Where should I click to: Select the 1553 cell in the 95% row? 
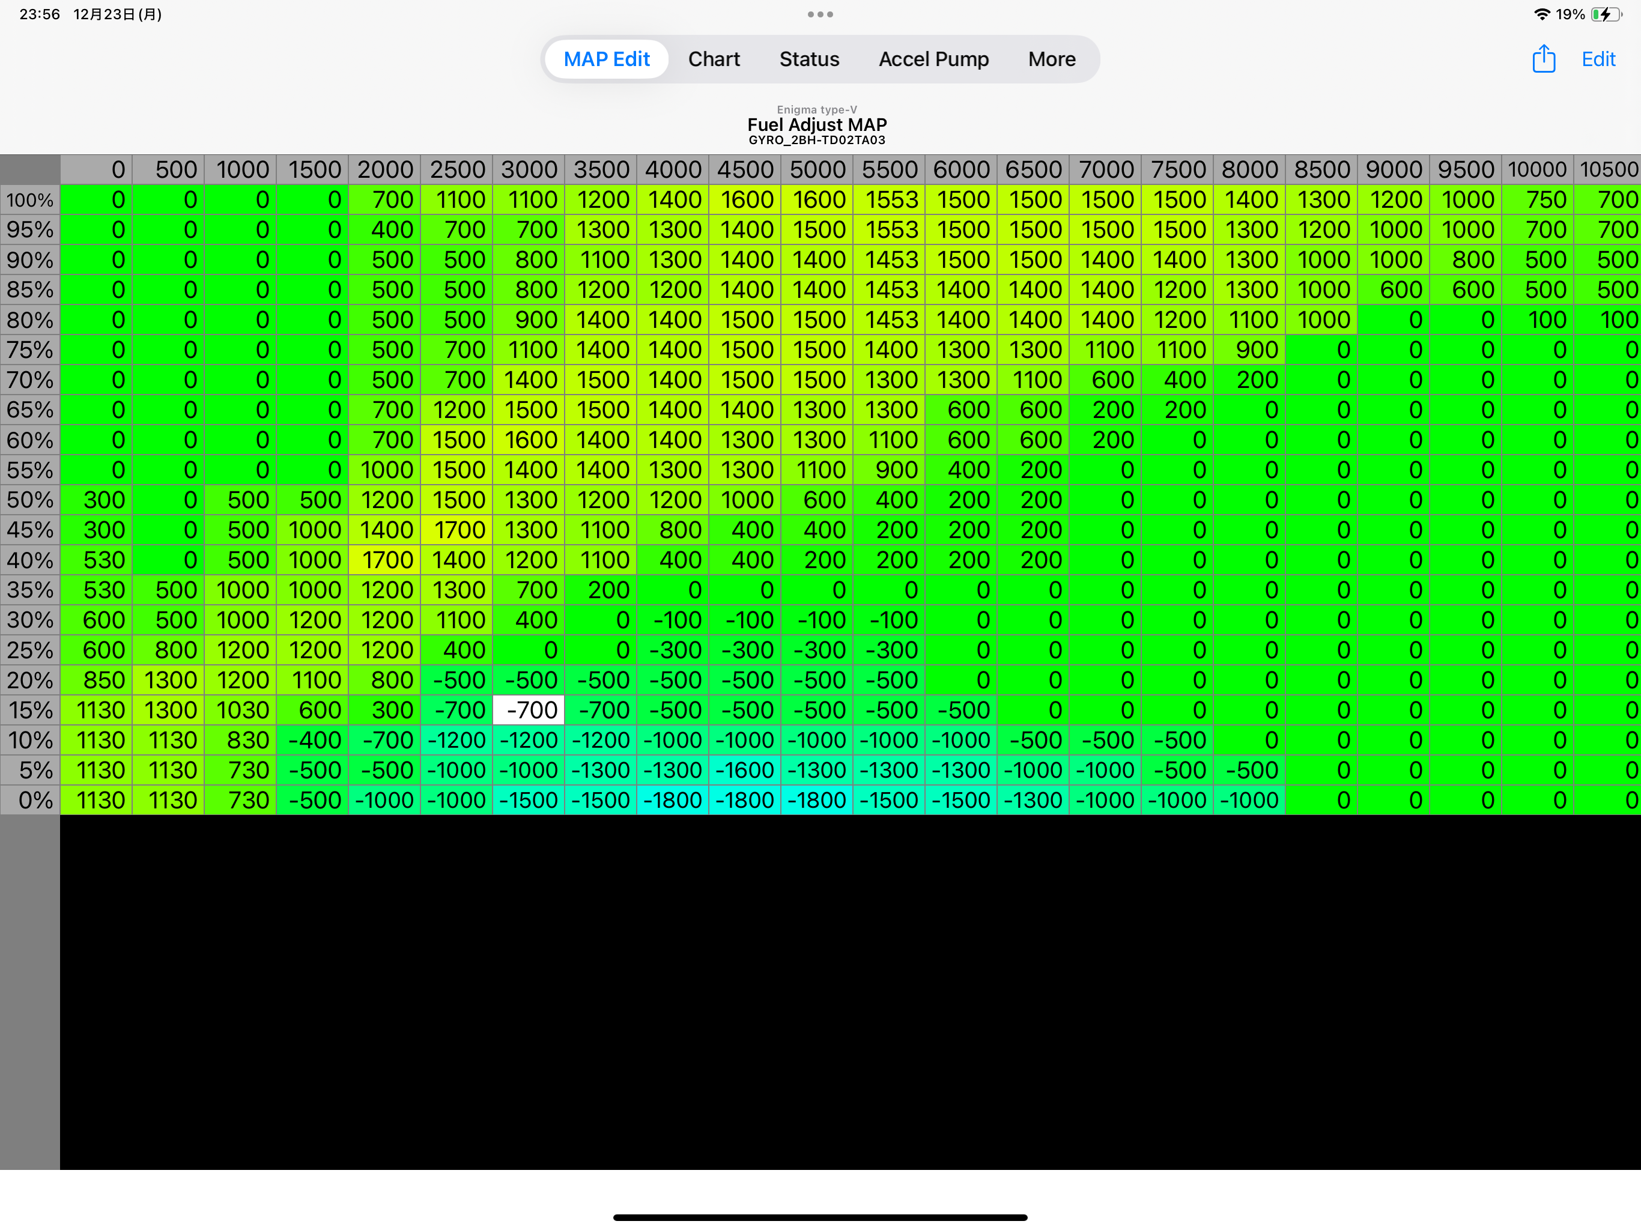(890, 230)
